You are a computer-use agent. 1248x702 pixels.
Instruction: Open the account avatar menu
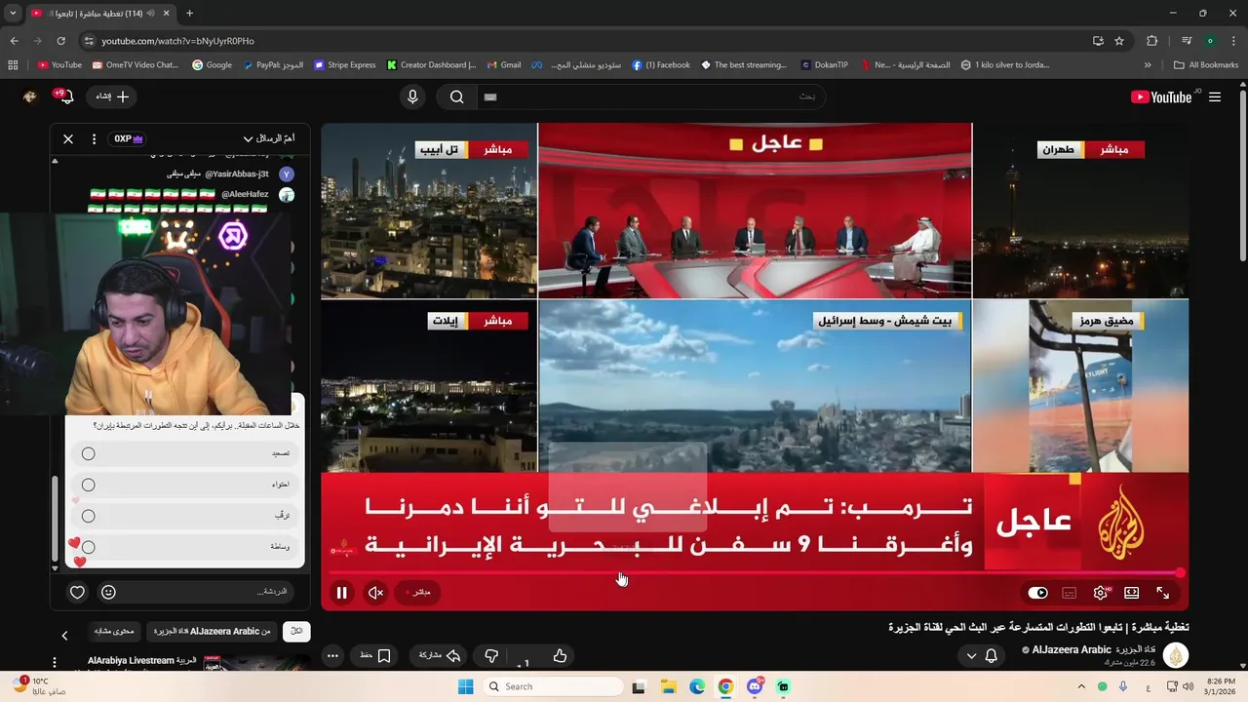(30, 97)
